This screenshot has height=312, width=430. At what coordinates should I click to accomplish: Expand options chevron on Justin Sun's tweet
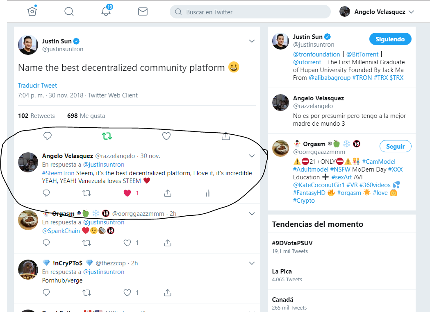[252, 41]
